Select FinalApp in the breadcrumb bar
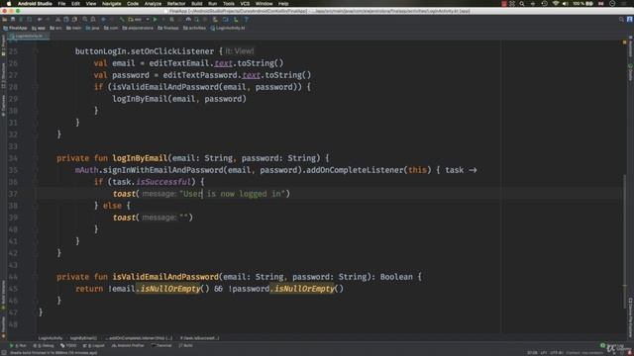The image size is (634, 356). click(15, 29)
